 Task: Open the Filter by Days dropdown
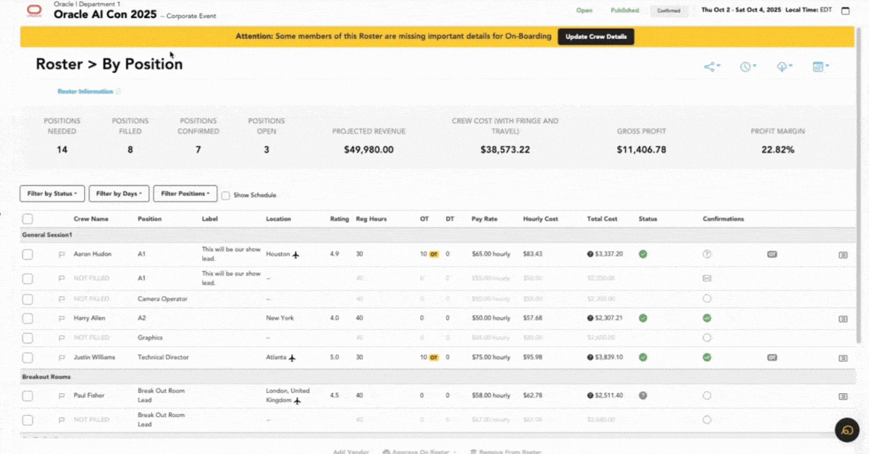pyautogui.click(x=119, y=194)
